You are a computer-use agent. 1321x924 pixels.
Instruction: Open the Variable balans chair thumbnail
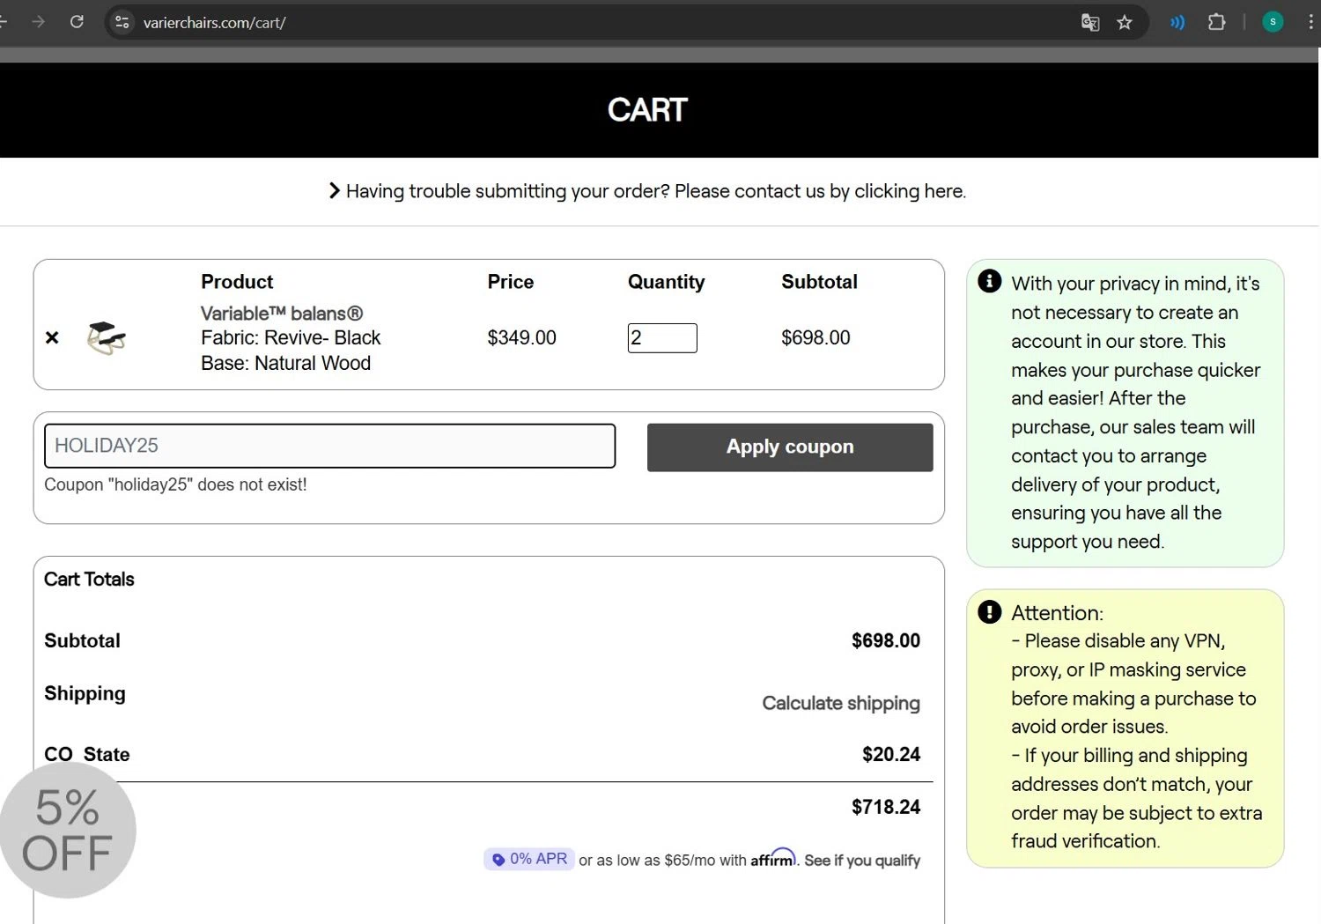tap(107, 337)
